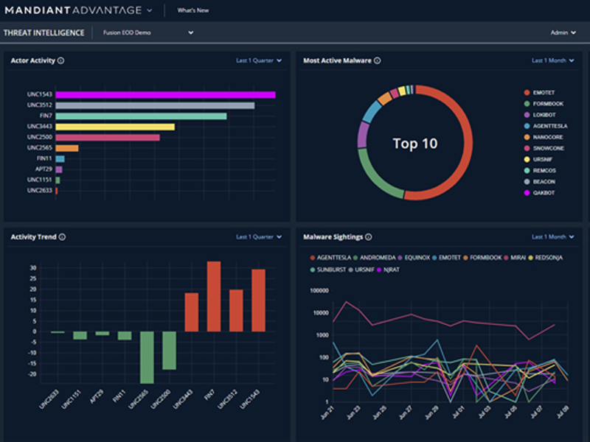
Task: Toggle NANOCORE legend entry
Action: (x=544, y=137)
